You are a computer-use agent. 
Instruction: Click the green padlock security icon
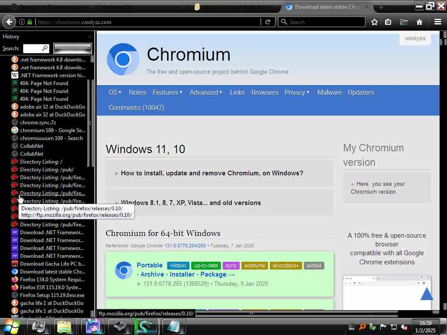29,22
